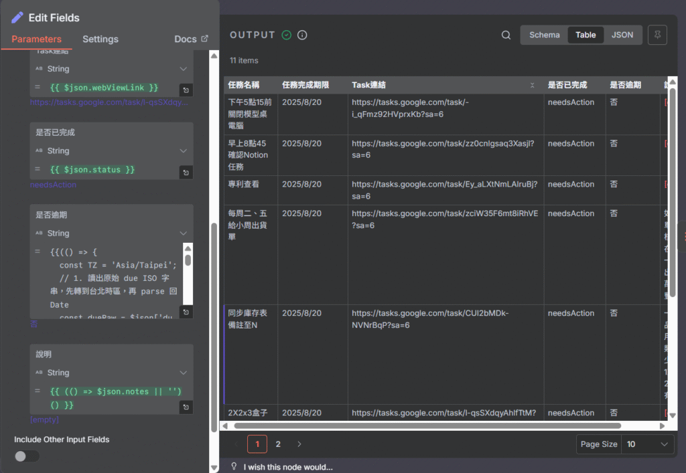Screen dimensions: 686x473
Task: Click the parameters panel vertical scrollbar
Action: click(x=214, y=327)
